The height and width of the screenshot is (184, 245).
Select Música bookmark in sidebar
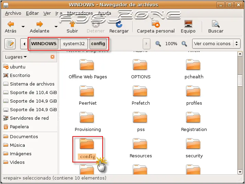(30, 145)
